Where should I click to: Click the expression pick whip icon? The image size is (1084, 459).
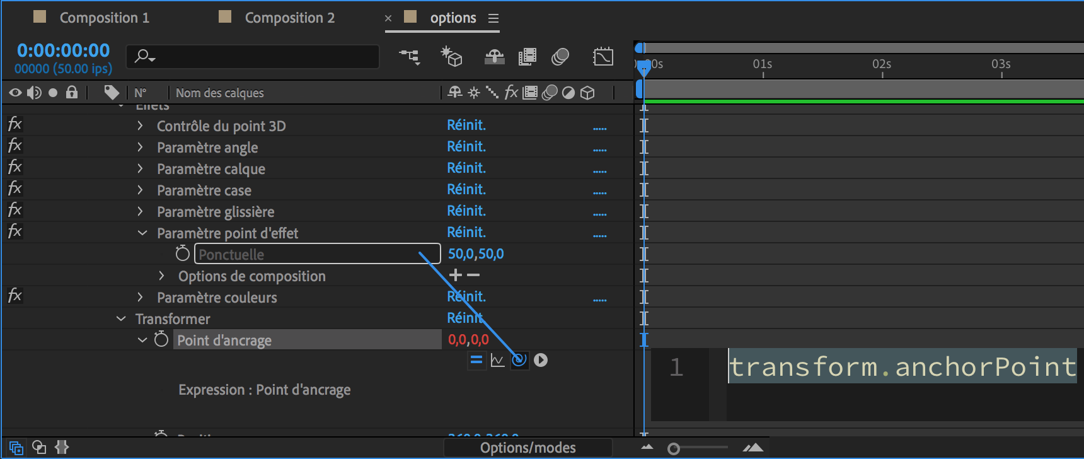point(519,360)
